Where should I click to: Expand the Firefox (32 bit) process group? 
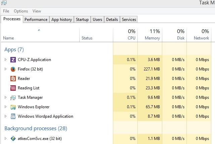pos(5,69)
